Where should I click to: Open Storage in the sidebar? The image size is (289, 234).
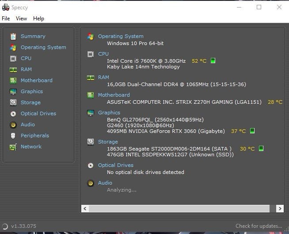(x=30, y=102)
